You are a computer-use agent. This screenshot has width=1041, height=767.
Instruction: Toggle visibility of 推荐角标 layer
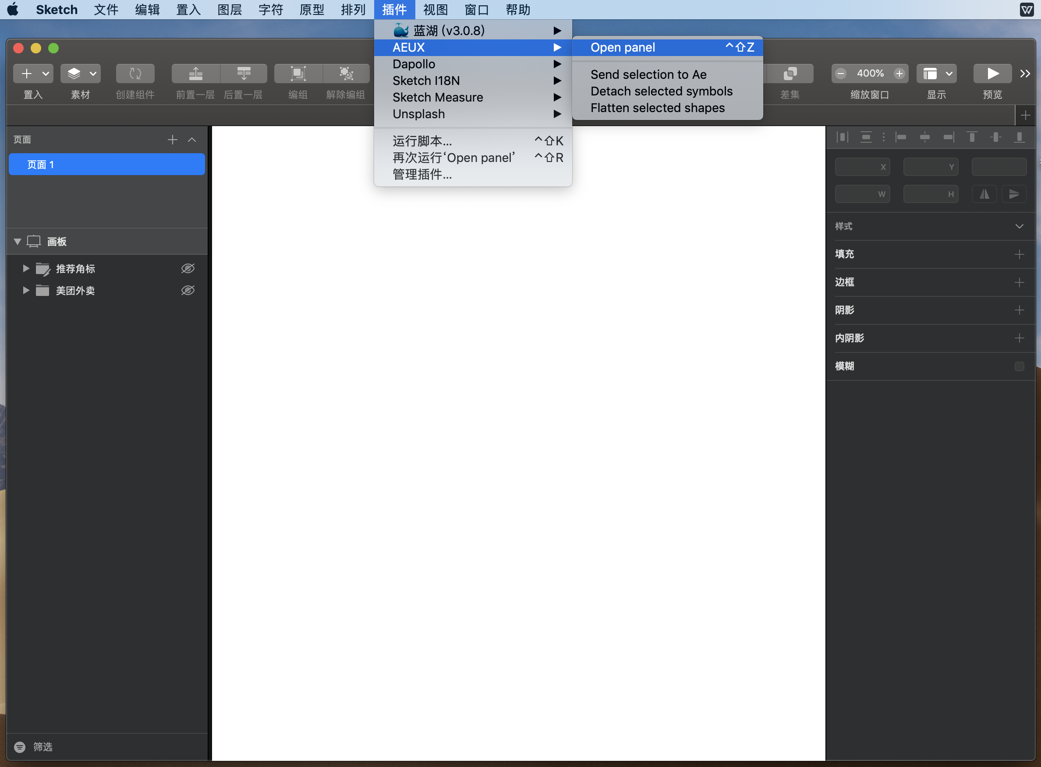[188, 269]
